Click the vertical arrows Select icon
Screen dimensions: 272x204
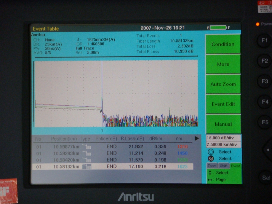pyautogui.click(x=210, y=173)
